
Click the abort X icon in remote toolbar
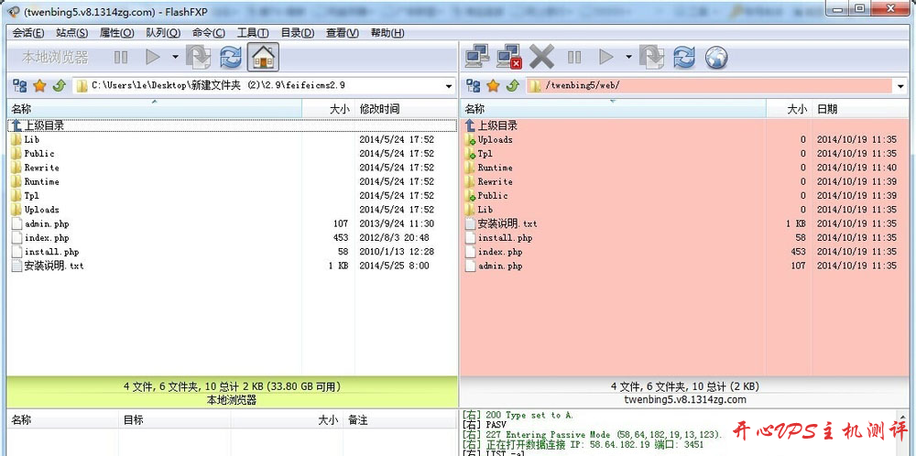[541, 57]
